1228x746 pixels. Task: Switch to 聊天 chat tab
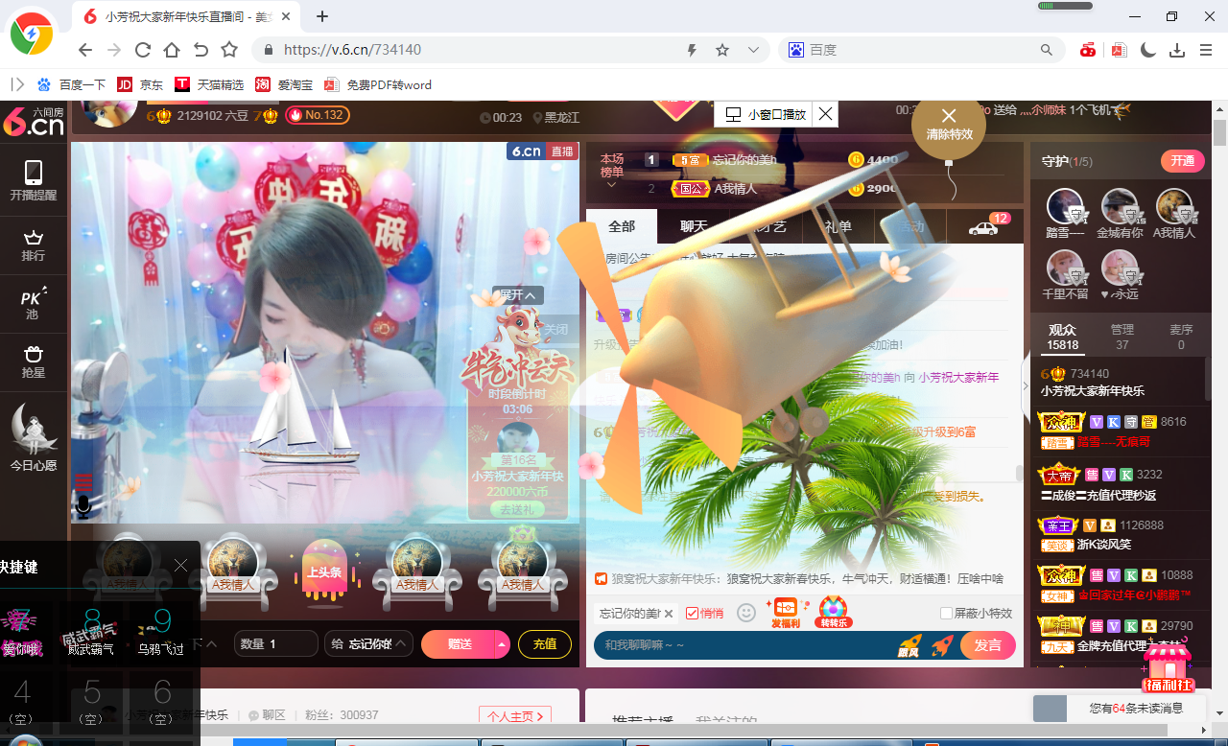[x=694, y=226]
